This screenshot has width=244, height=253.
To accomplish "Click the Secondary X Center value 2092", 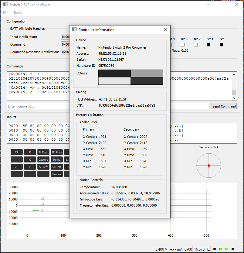I will [x=144, y=137].
